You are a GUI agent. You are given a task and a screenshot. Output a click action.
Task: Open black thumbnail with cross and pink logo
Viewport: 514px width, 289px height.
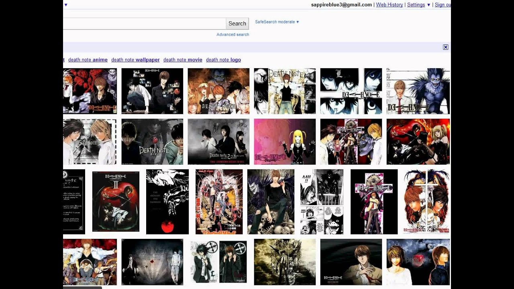click(x=374, y=202)
